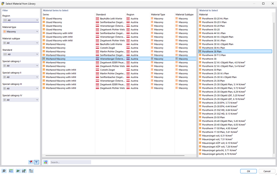This screenshot has height=176, width=277.
Task: Click the Austrian flag beside Bauhütte Leitl-Werke, Glued Masonry
Action: point(97,19)
